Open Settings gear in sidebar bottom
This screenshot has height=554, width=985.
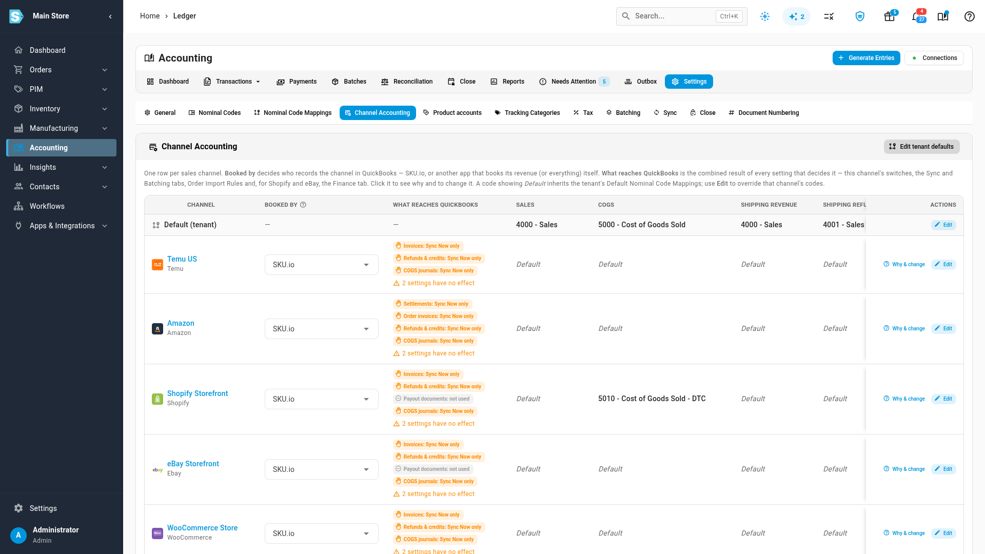(x=18, y=508)
